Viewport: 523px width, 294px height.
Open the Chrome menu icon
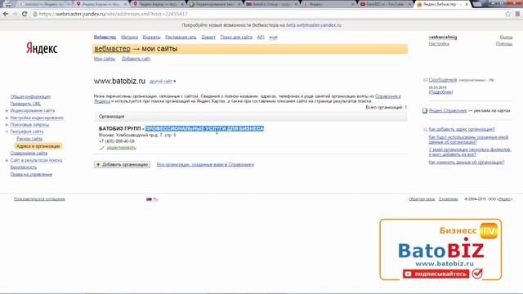click(x=517, y=14)
